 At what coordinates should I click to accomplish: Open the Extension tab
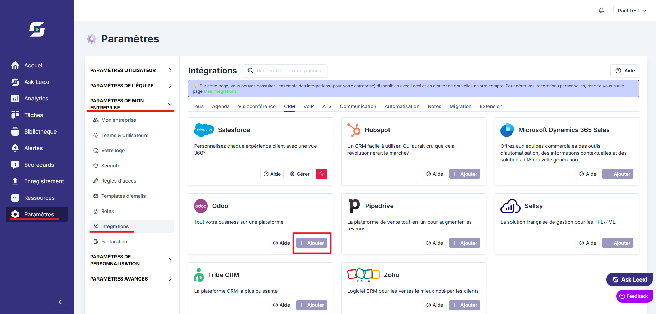tap(491, 106)
